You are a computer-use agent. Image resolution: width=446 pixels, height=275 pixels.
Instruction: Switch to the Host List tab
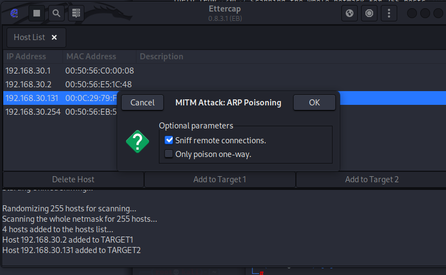29,37
